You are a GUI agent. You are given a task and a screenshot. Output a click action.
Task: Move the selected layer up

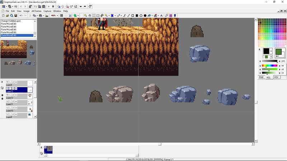pos(2,95)
